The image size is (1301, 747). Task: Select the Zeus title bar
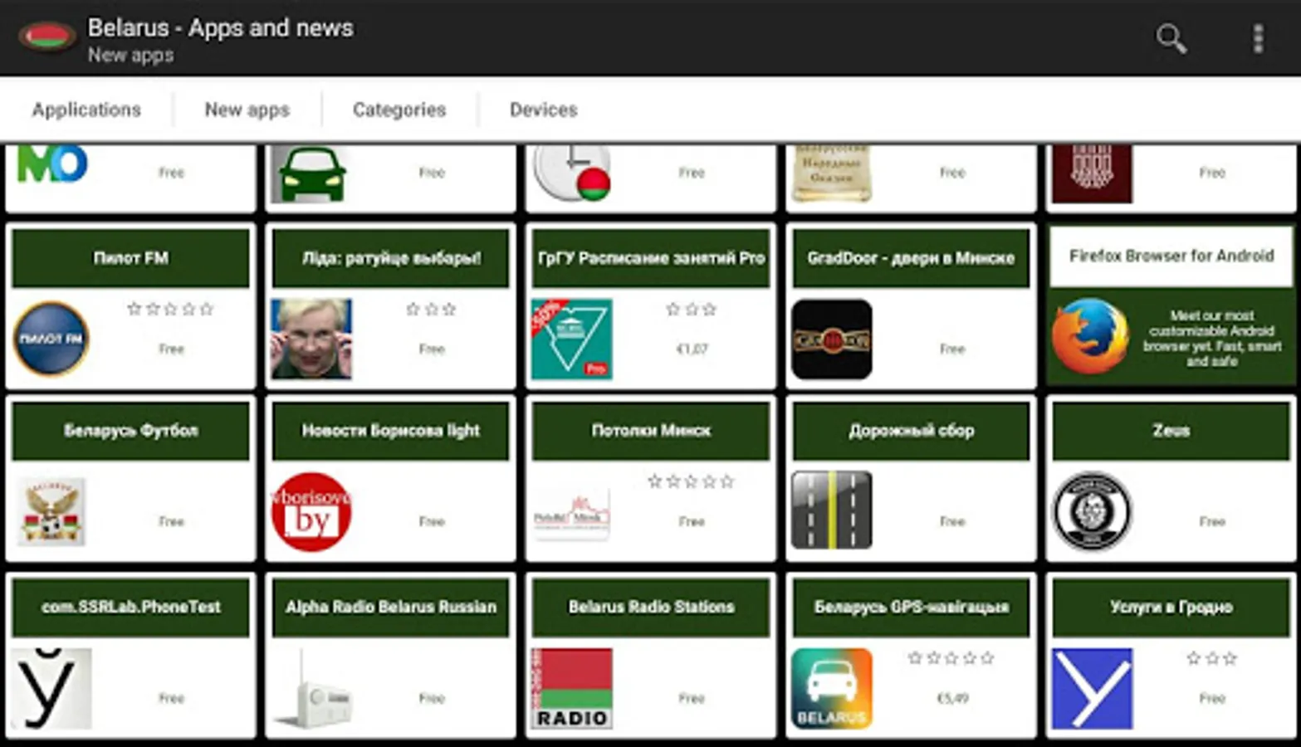click(x=1171, y=431)
